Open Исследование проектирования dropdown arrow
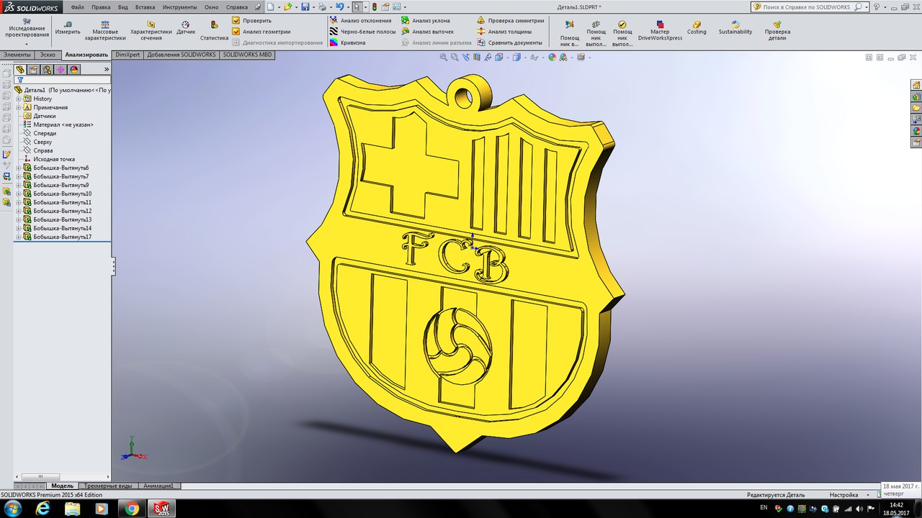 click(x=27, y=45)
